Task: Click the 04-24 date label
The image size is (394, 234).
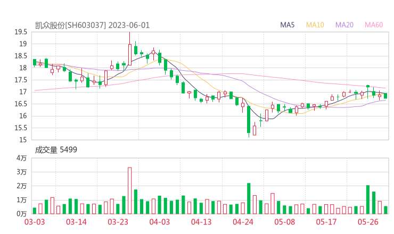Action: coord(243,222)
